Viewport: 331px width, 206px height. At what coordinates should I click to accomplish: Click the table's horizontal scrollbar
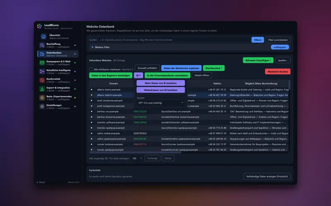point(135,152)
